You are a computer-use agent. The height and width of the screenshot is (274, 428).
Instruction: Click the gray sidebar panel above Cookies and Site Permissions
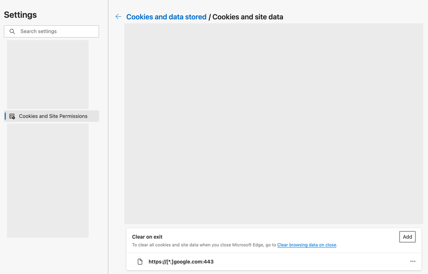pyautogui.click(x=48, y=74)
